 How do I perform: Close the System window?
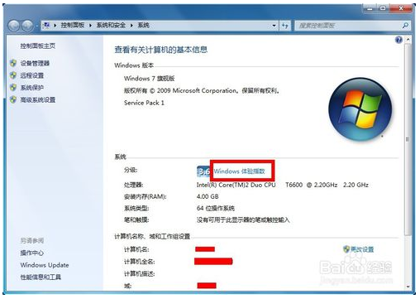point(401,8)
